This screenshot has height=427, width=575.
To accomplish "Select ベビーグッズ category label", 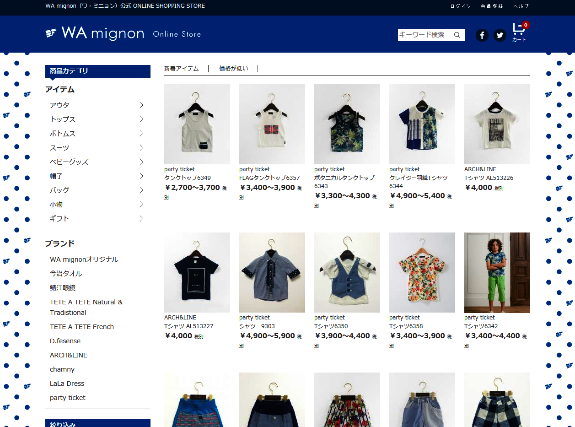I will pos(69,162).
